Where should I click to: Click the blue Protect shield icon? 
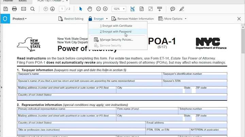click(x=5, y=19)
